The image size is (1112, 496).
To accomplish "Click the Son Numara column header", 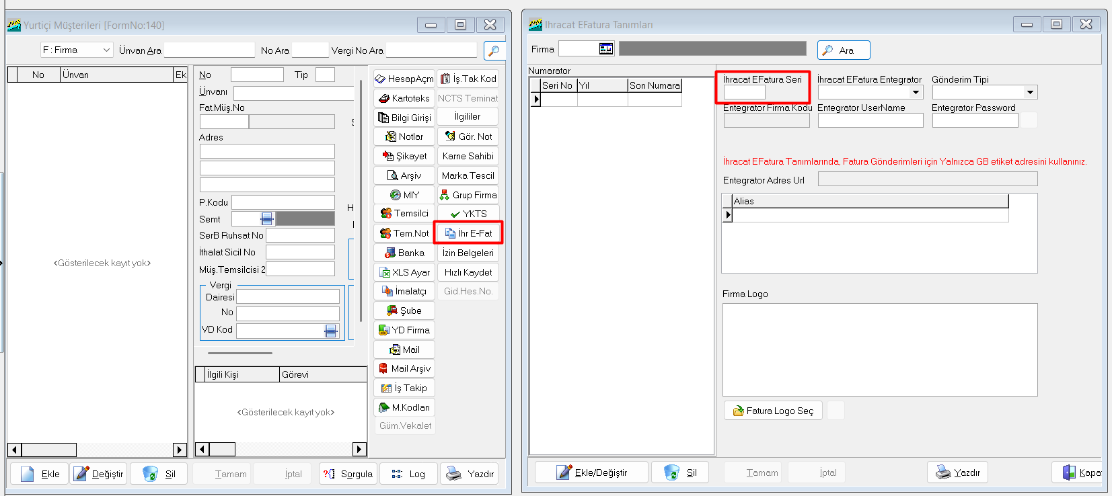I will pos(654,85).
